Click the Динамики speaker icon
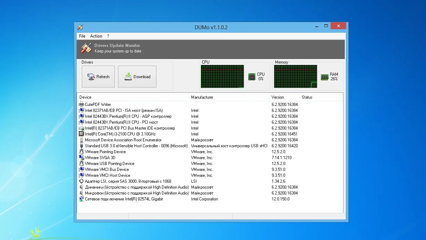 tap(82, 187)
